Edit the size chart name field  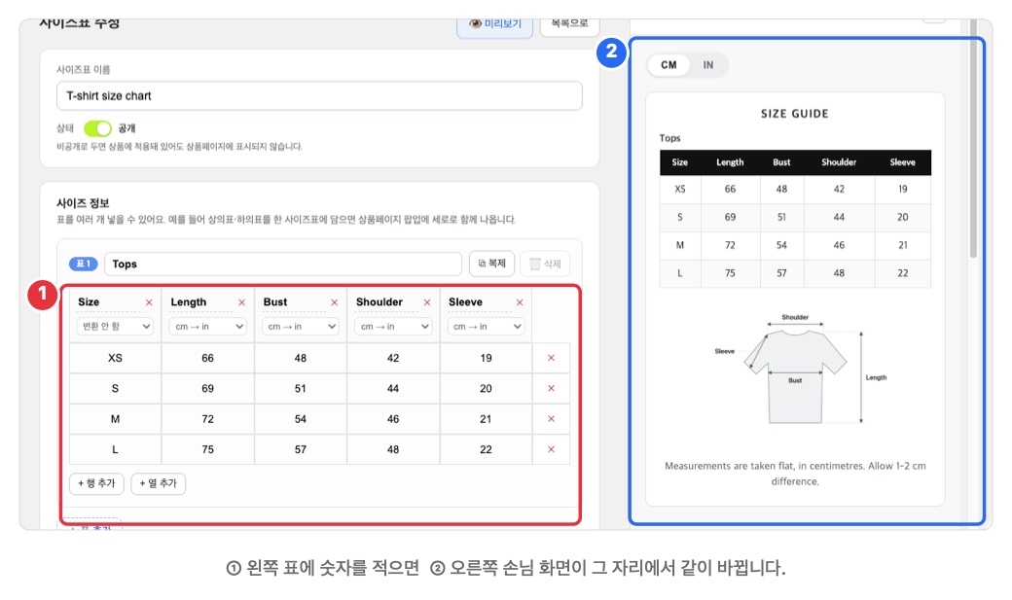tap(319, 95)
